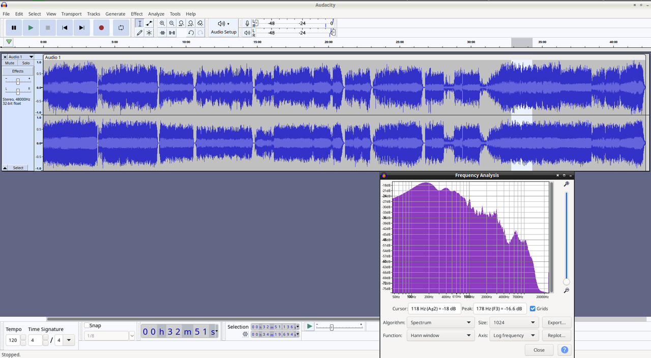Open Effects for the Audio 1 track
The width and height of the screenshot is (651, 358).
pos(18,71)
